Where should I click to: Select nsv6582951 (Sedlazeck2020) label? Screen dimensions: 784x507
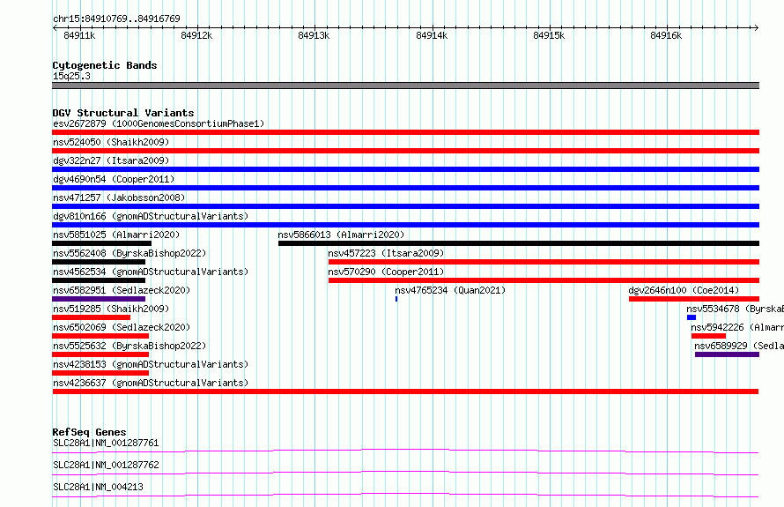point(122,290)
